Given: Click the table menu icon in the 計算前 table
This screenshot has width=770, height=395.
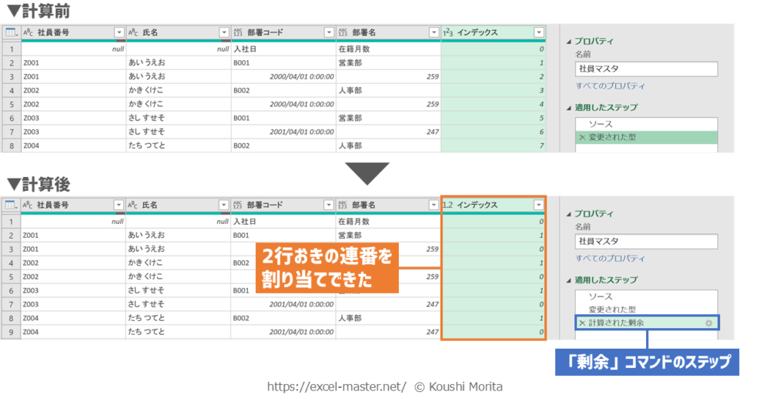Looking at the screenshot, I should [11, 32].
